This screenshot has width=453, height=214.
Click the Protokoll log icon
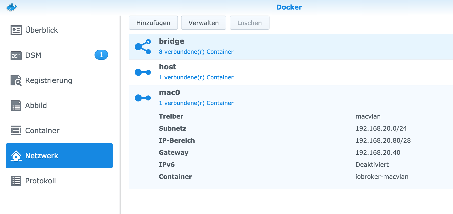tap(16, 181)
